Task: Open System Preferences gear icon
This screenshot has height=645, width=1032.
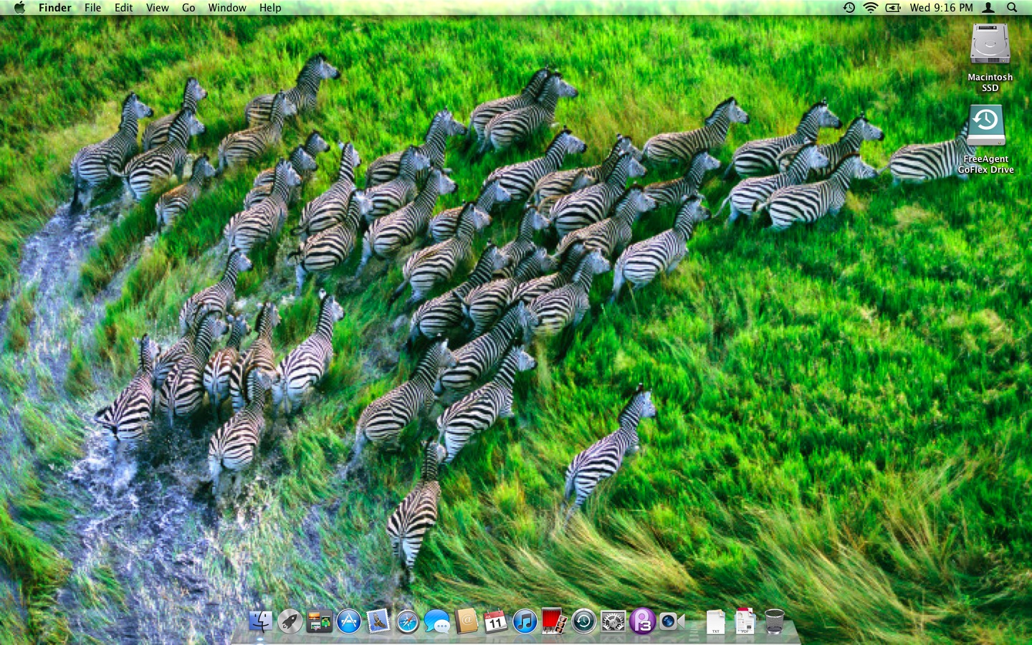Action: coord(613,621)
